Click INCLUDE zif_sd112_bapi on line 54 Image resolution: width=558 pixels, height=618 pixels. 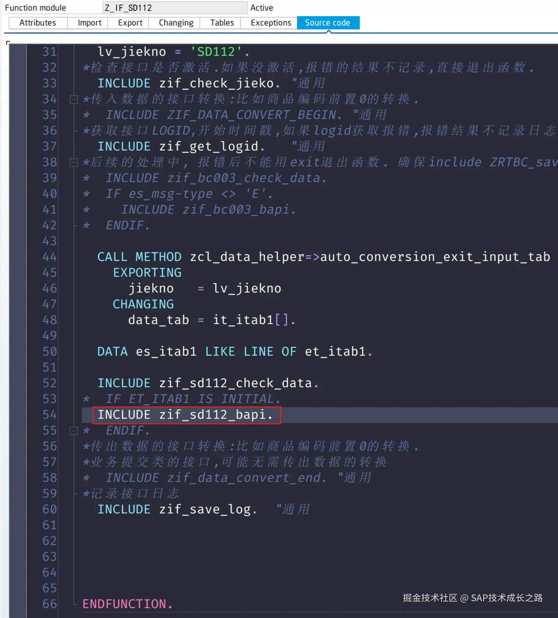tap(185, 415)
